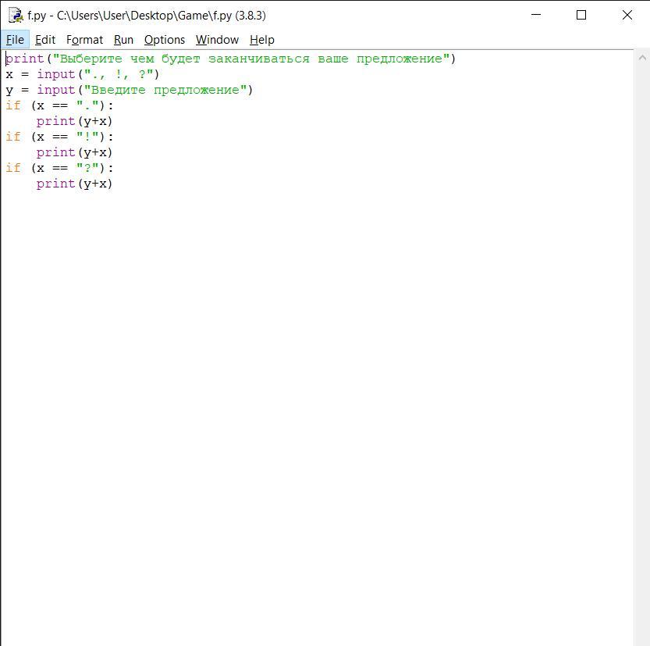
Task: Close the f.py editor window
Action: (627, 15)
